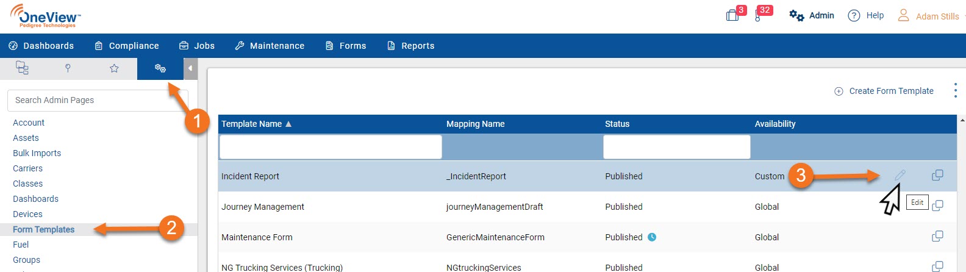Click the scroll up arrow of table scrollbar
966x272 pixels.
point(962,120)
